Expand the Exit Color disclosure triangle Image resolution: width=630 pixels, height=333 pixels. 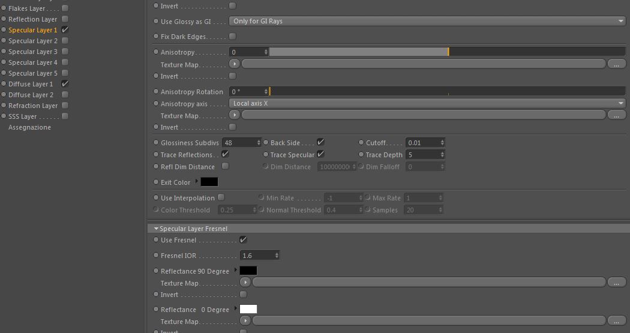[x=196, y=182]
